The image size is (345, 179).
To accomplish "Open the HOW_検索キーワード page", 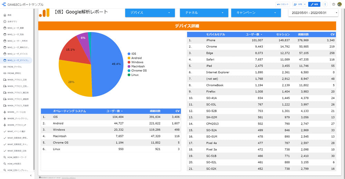I will click(x=17, y=157).
